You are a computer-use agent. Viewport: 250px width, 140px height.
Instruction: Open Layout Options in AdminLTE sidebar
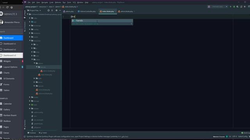11,67
